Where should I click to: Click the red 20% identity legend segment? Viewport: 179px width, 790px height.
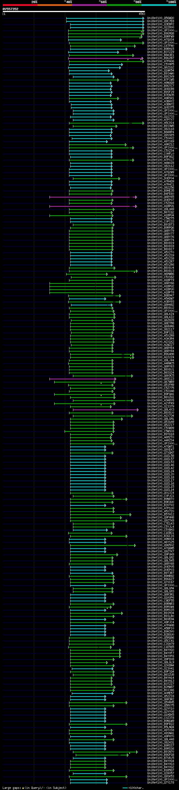point(20,5)
